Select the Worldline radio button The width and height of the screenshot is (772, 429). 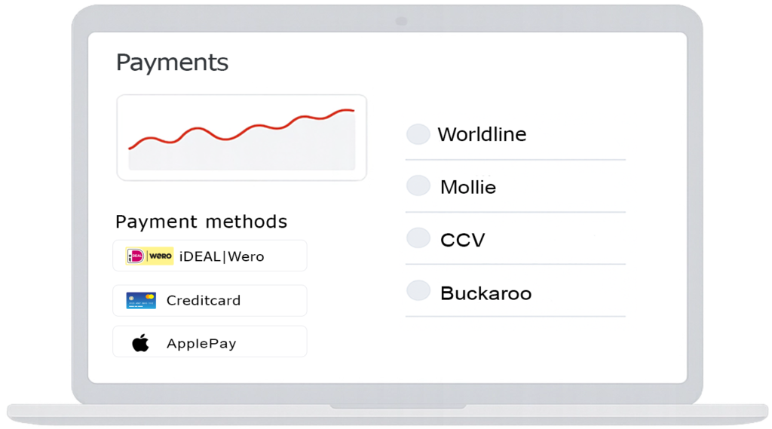[x=418, y=134]
